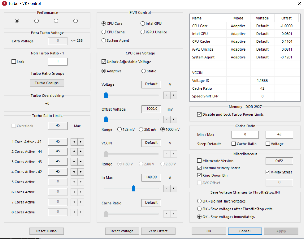
Task: Click the ThrottleStop logo icon in title bar
Action: (4, 4)
